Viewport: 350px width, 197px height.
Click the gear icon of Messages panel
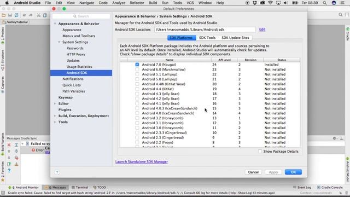(x=334, y=138)
